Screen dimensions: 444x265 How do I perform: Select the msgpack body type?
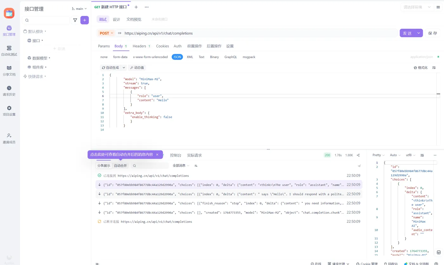click(x=249, y=57)
